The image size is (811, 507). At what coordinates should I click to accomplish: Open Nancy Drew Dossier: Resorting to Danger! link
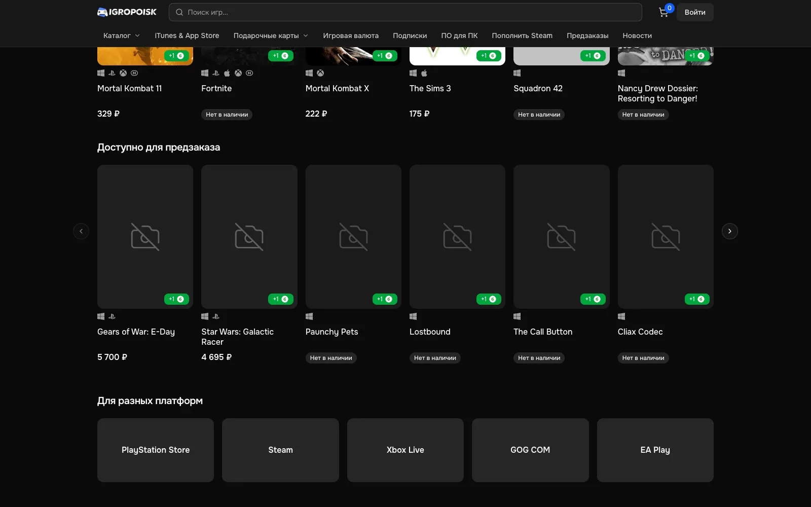click(x=658, y=93)
